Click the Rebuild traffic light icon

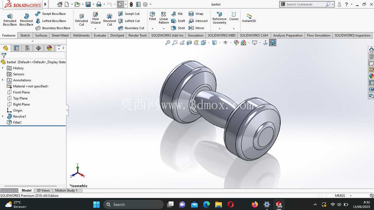point(131,4)
